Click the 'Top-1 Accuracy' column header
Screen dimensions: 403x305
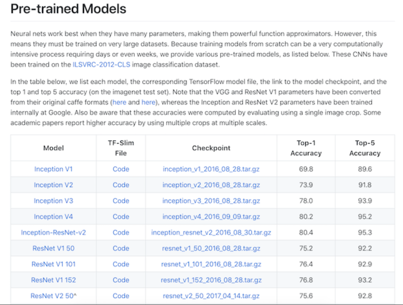pos(306,148)
